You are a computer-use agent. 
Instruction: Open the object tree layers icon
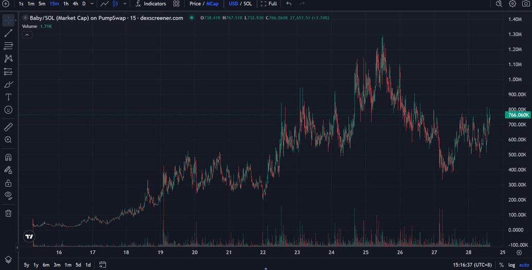click(x=8, y=259)
